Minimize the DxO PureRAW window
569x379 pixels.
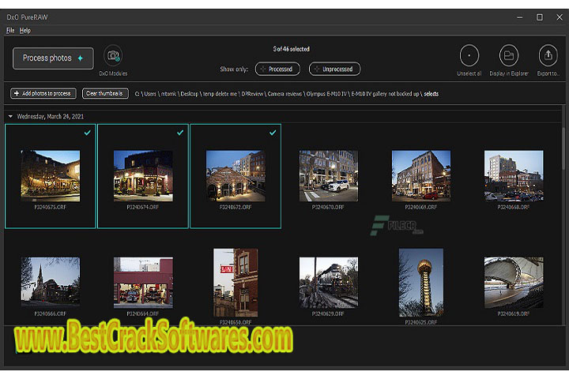click(x=520, y=17)
